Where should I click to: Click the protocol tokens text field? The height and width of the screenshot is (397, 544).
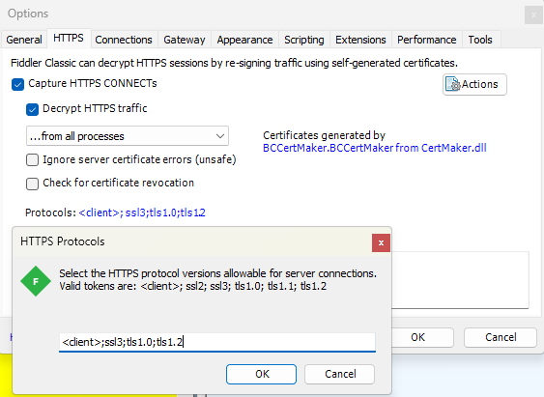217,342
